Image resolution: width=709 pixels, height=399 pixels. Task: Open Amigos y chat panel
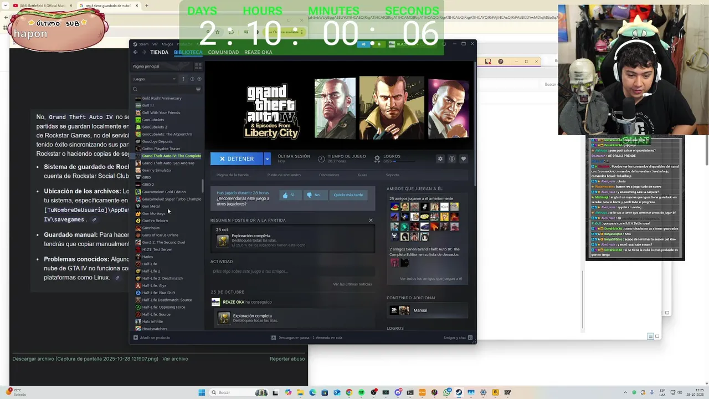click(458, 337)
